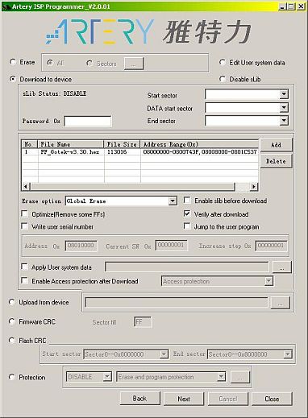Enable Access protection after Download checkbox

pyautogui.click(x=24, y=281)
